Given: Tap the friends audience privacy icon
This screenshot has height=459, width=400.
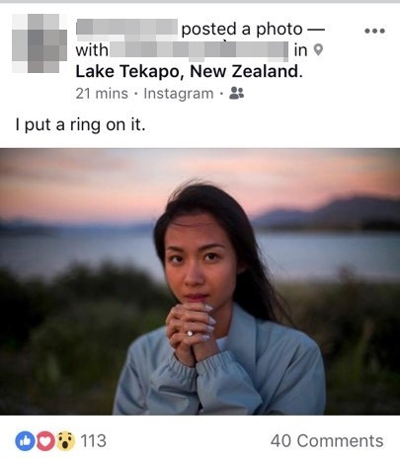Looking at the screenshot, I should [x=236, y=93].
